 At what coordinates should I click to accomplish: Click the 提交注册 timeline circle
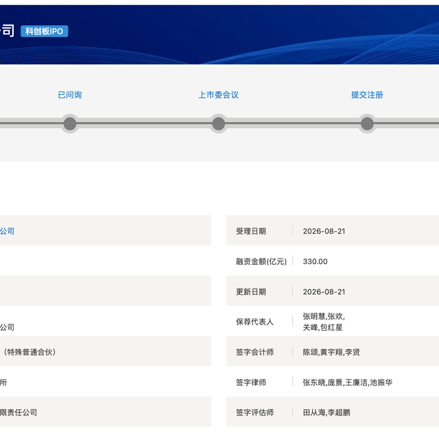[368, 123]
